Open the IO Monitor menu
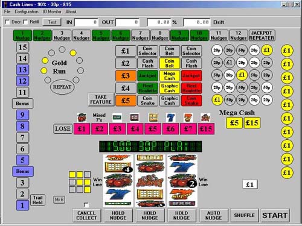This screenshot has height=226, width=302. pyautogui.click(x=52, y=11)
